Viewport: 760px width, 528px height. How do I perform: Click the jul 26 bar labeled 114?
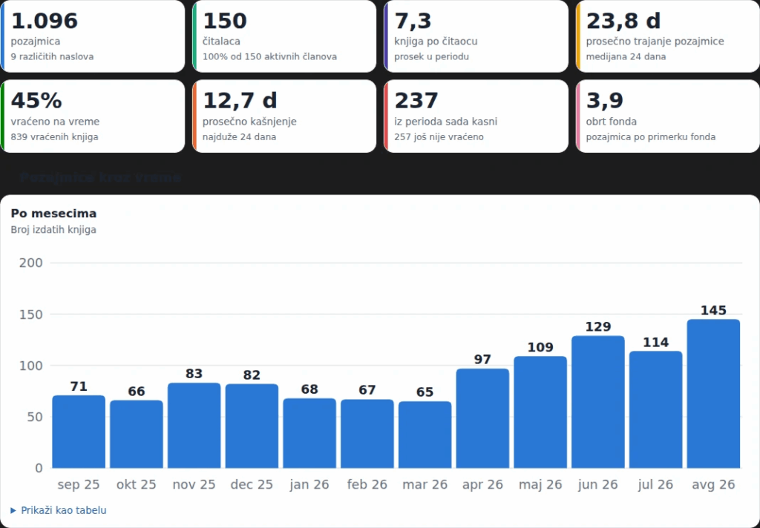655,409
